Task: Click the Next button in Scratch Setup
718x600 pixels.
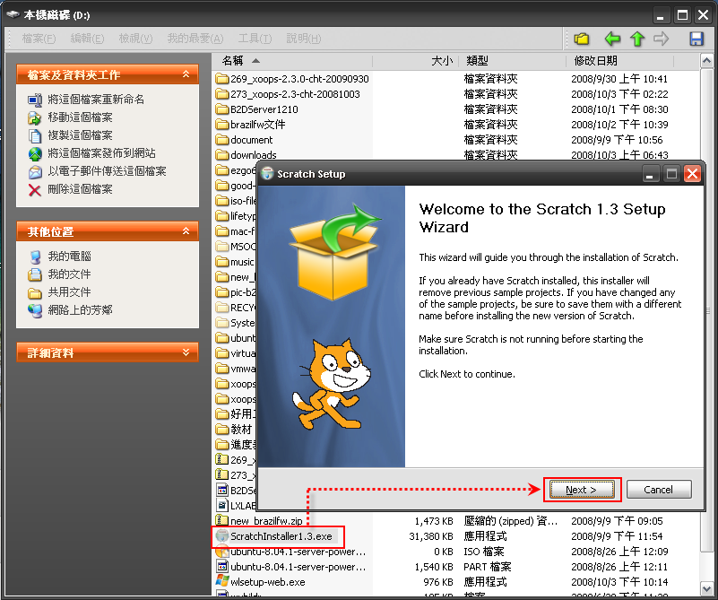Action: (582, 490)
